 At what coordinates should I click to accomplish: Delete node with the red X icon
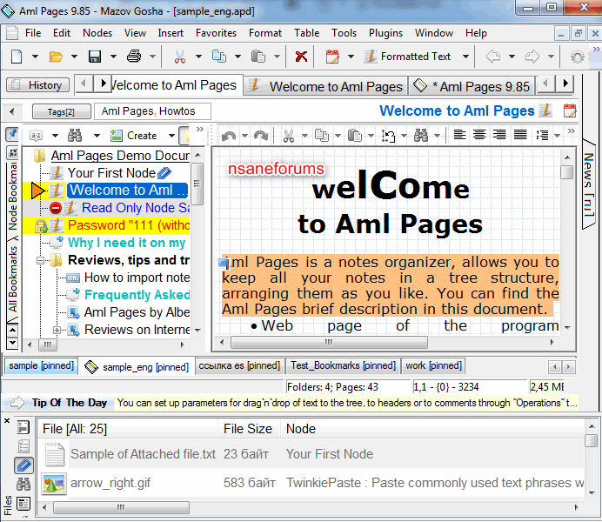[301, 57]
